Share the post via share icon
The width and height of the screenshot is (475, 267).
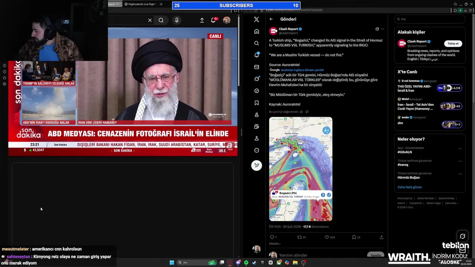click(381, 237)
